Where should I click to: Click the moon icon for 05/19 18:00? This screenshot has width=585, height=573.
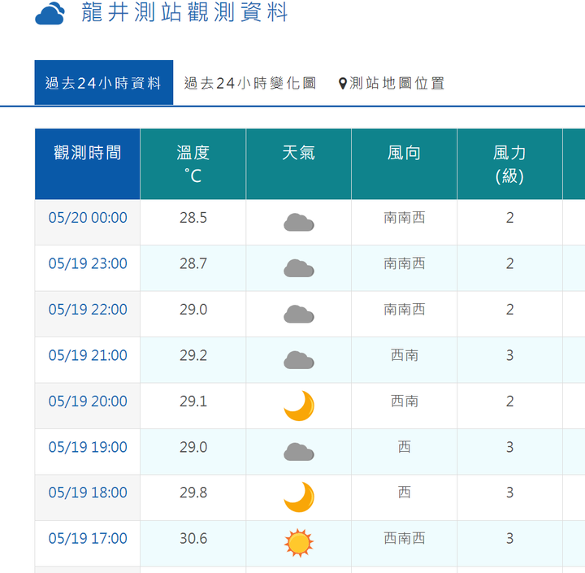point(299,497)
